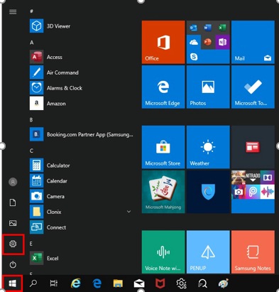The image size is (279, 292).
Task: Expand the Clonix folder chevron
Action: click(128, 212)
